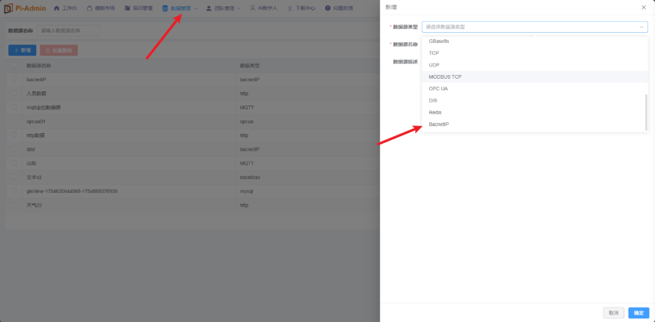Expand the 团队管理 dropdown chevron
The width and height of the screenshot is (655, 322).
pos(240,8)
